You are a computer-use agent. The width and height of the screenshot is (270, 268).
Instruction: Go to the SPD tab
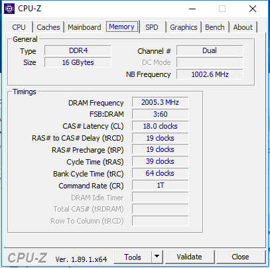coord(152,27)
